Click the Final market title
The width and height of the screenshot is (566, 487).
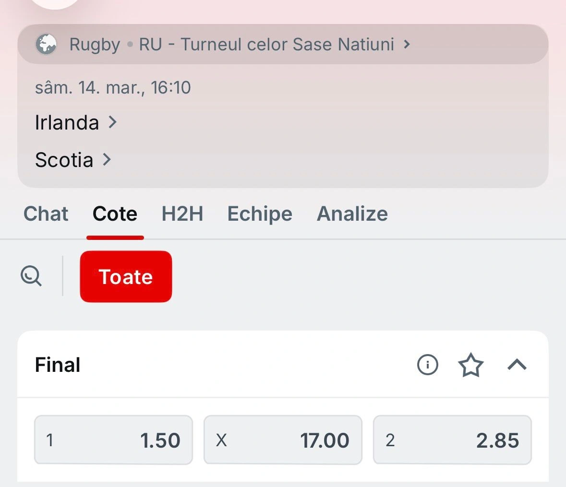[x=57, y=365]
